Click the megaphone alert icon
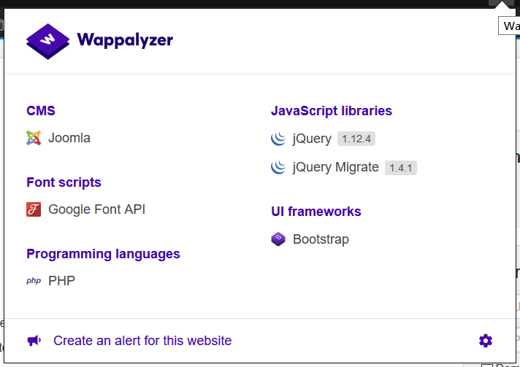Image resolution: width=520 pixels, height=367 pixels. pos(34,341)
